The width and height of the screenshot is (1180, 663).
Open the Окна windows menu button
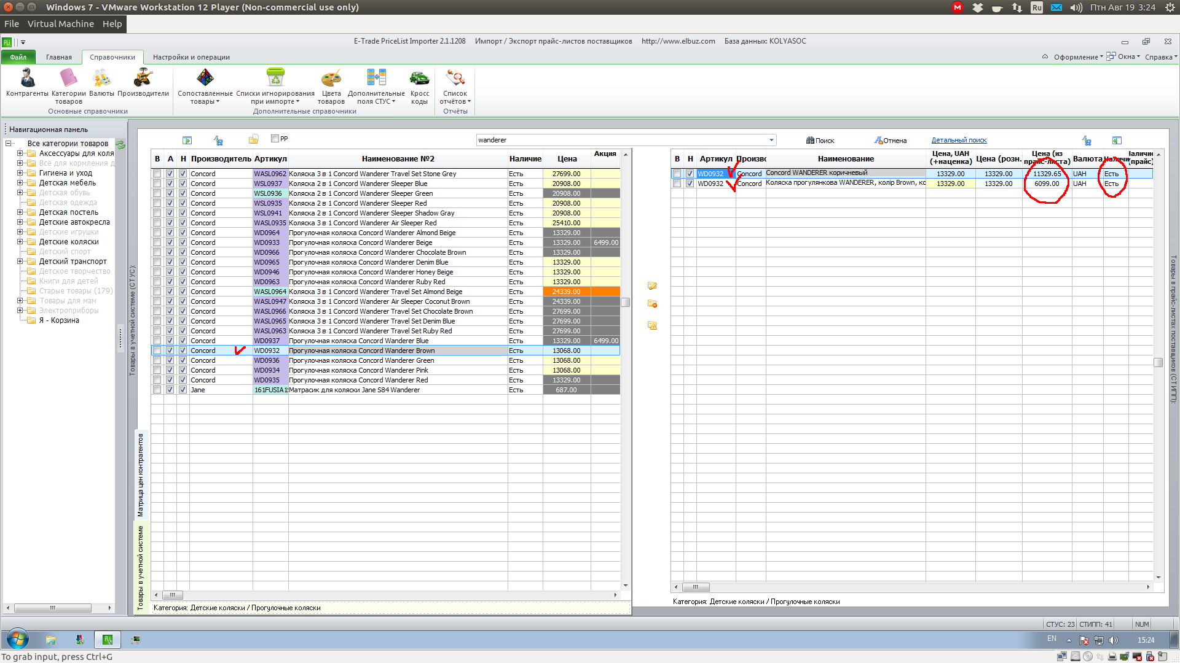coord(1123,56)
